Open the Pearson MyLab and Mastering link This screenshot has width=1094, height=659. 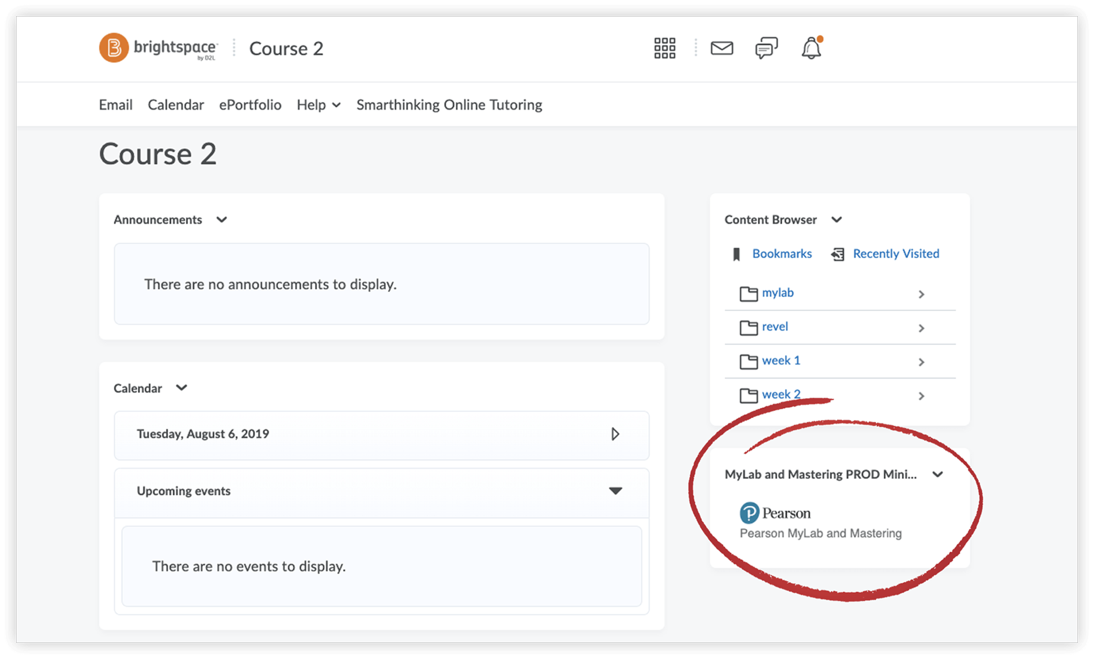[x=820, y=533]
